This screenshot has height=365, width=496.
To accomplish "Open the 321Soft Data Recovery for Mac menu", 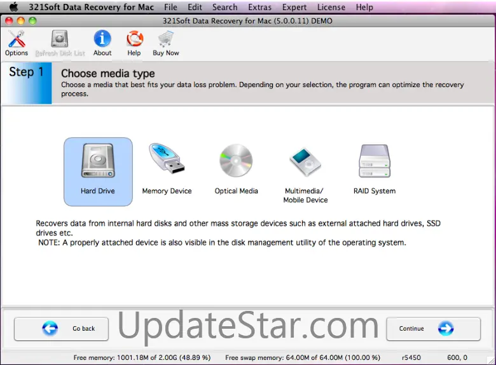I will [91, 7].
